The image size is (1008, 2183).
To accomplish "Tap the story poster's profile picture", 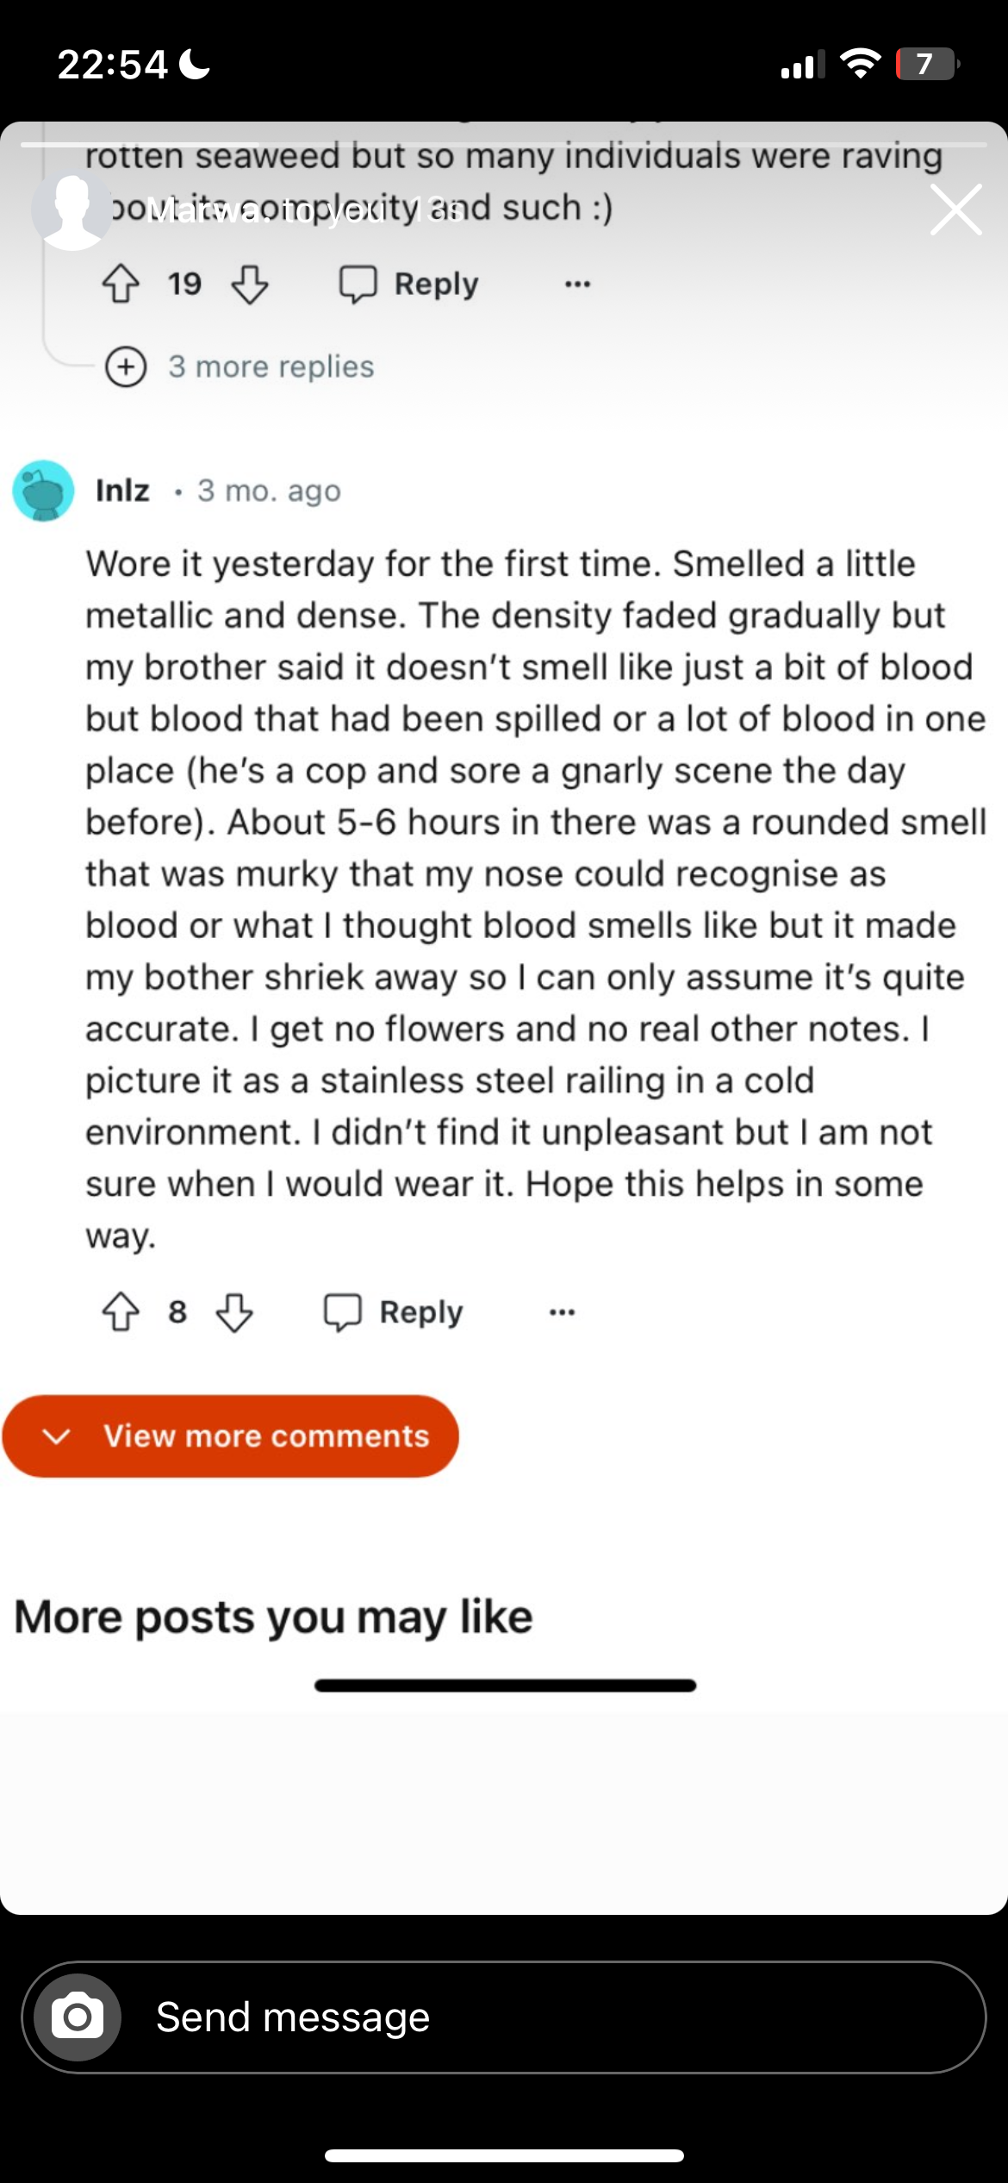I will pyautogui.click(x=72, y=210).
